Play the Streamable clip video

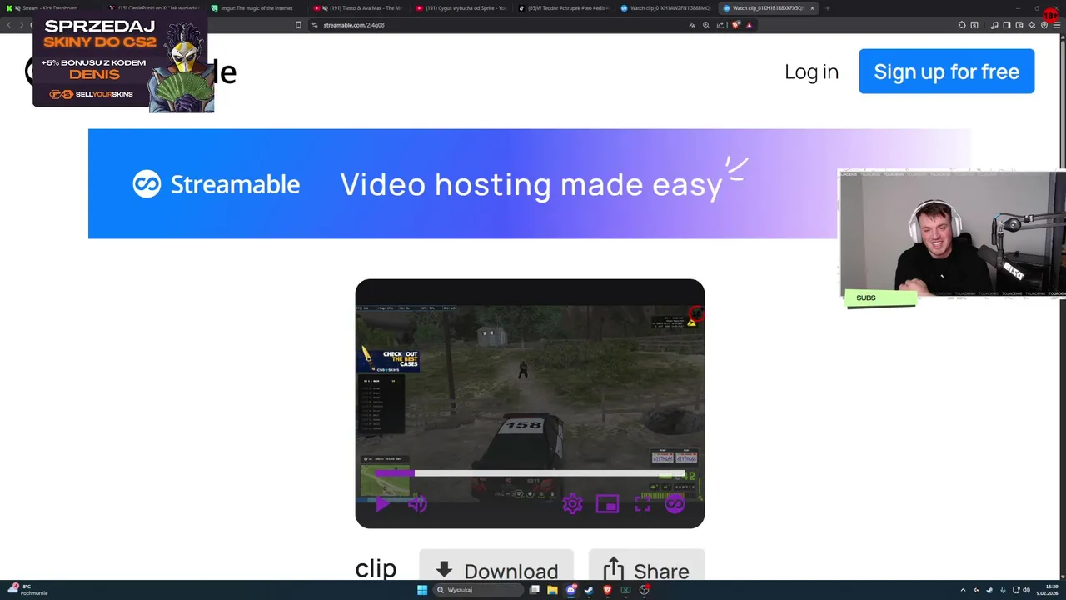coord(382,503)
